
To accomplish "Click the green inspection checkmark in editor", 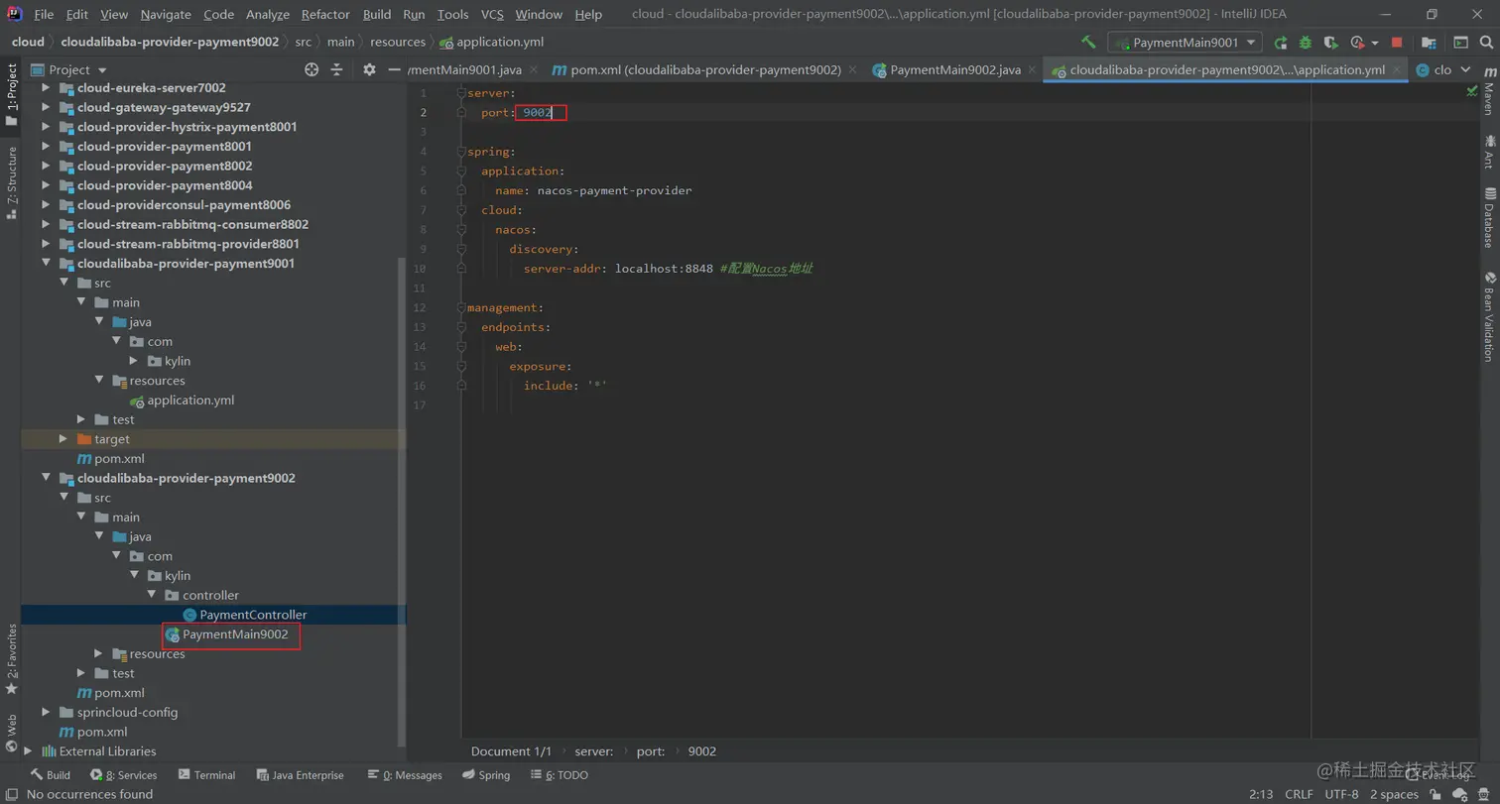I will [1471, 91].
